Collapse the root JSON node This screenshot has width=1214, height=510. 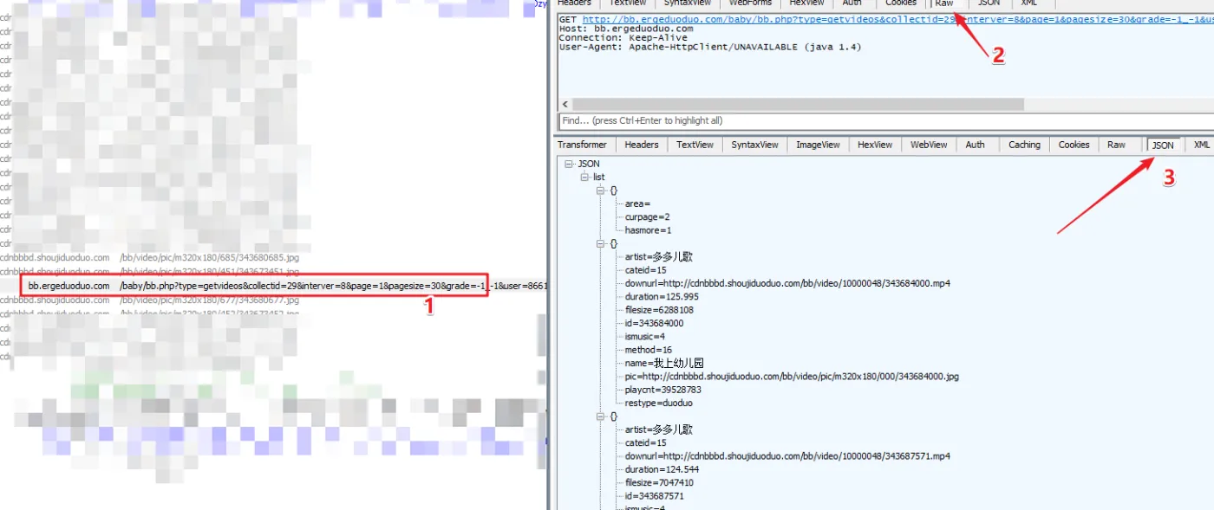[569, 164]
